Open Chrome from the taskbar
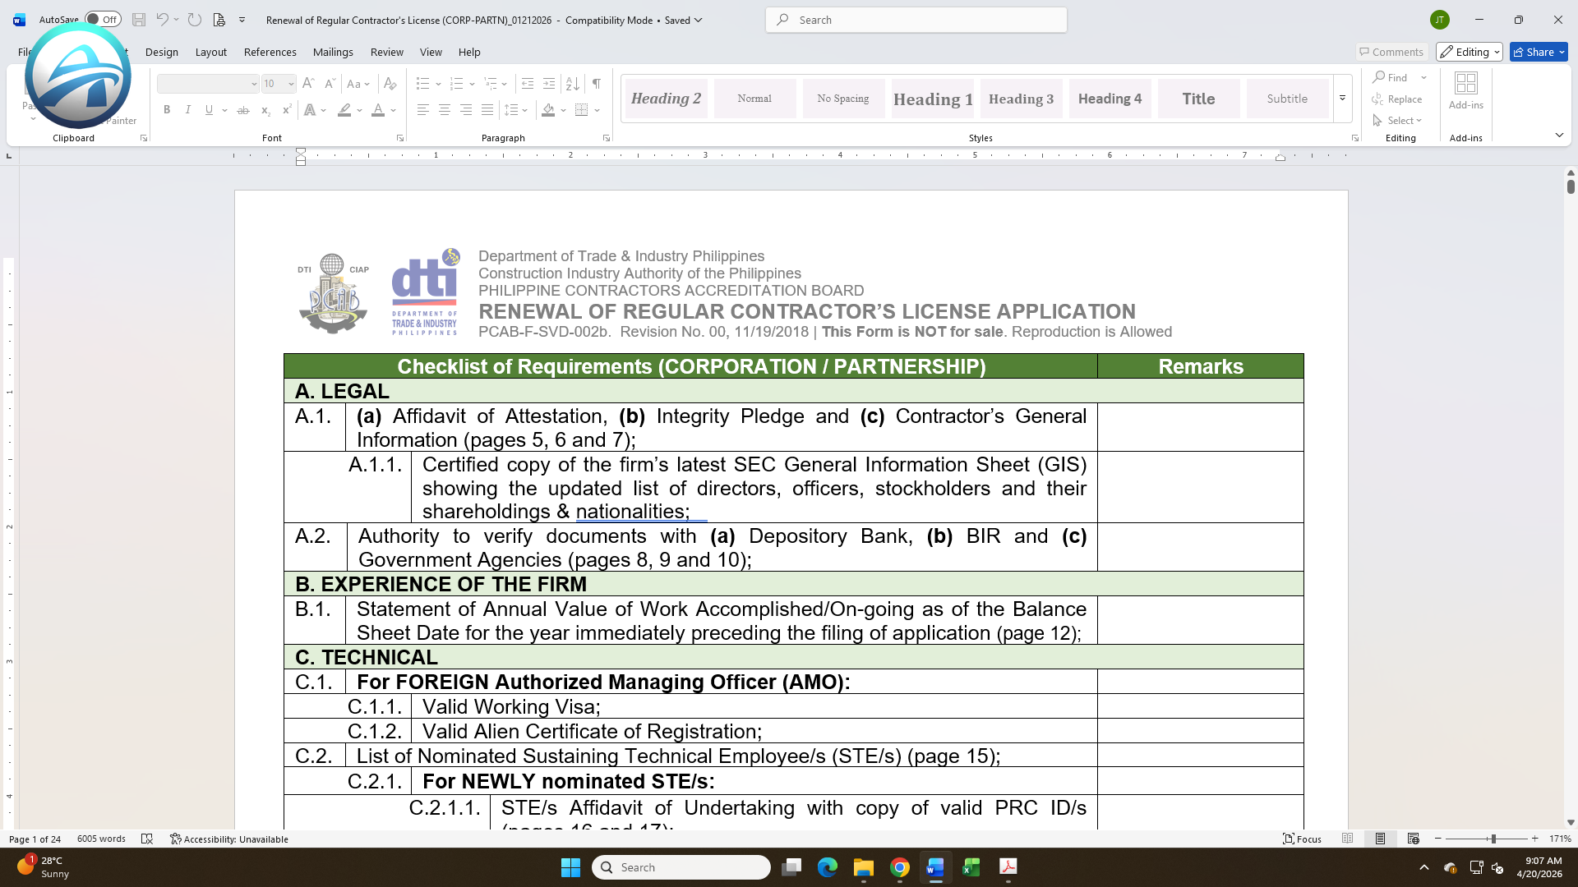 (x=900, y=867)
